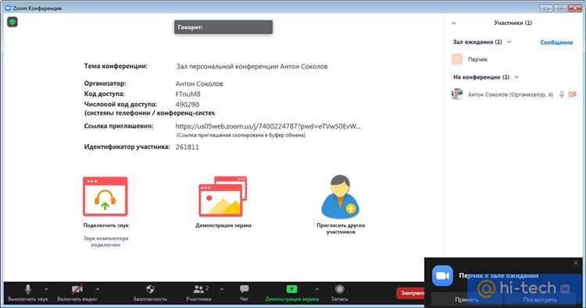Close the Перчик waiting room notification
Image resolution: width=586 pixels, height=308 pixels.
576,264
